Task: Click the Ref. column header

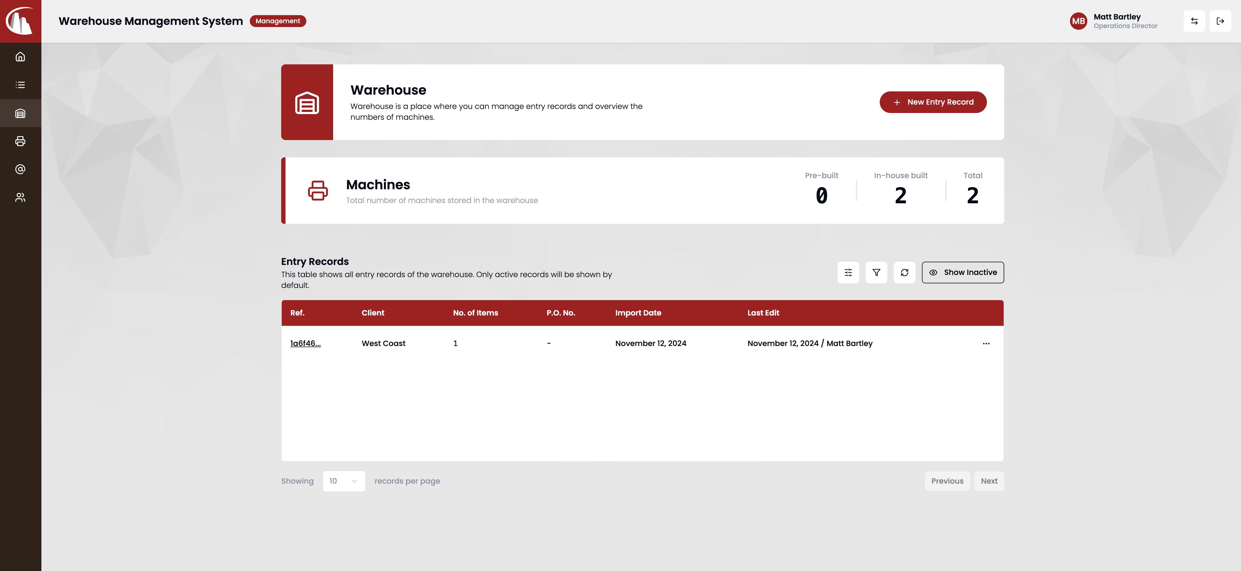Action: tap(297, 313)
